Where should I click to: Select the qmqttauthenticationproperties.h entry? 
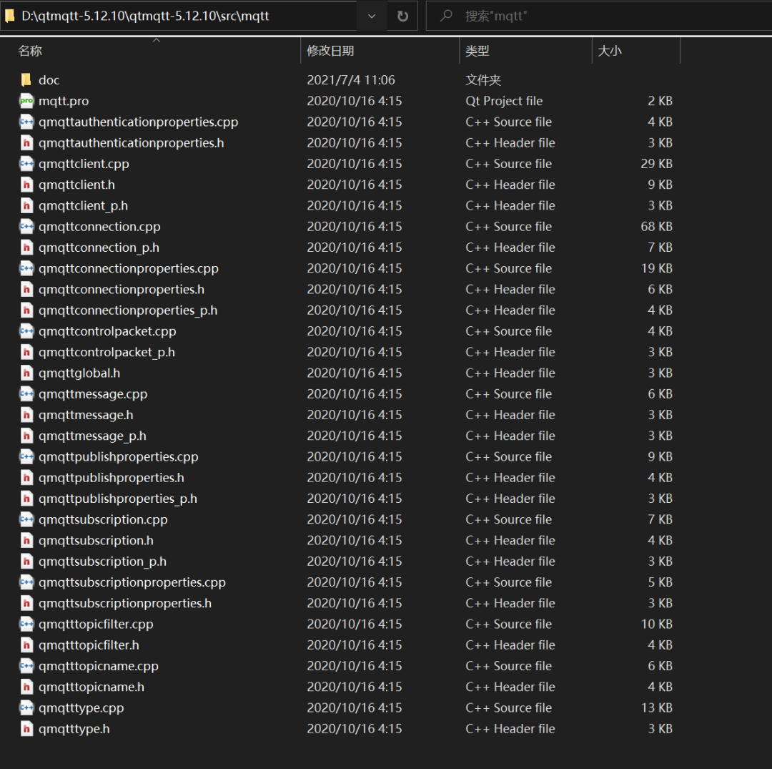click(132, 142)
